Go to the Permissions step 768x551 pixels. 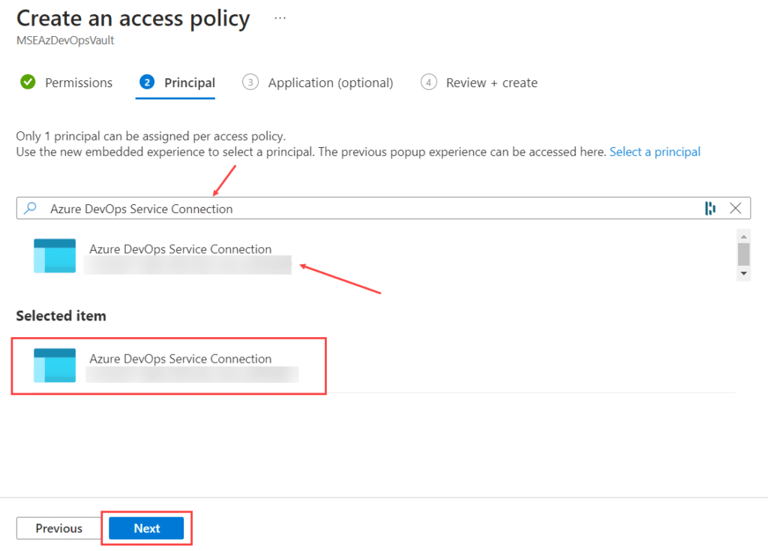coord(66,83)
